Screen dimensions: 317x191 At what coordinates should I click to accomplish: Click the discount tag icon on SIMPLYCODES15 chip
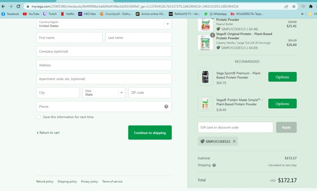click(x=202, y=141)
